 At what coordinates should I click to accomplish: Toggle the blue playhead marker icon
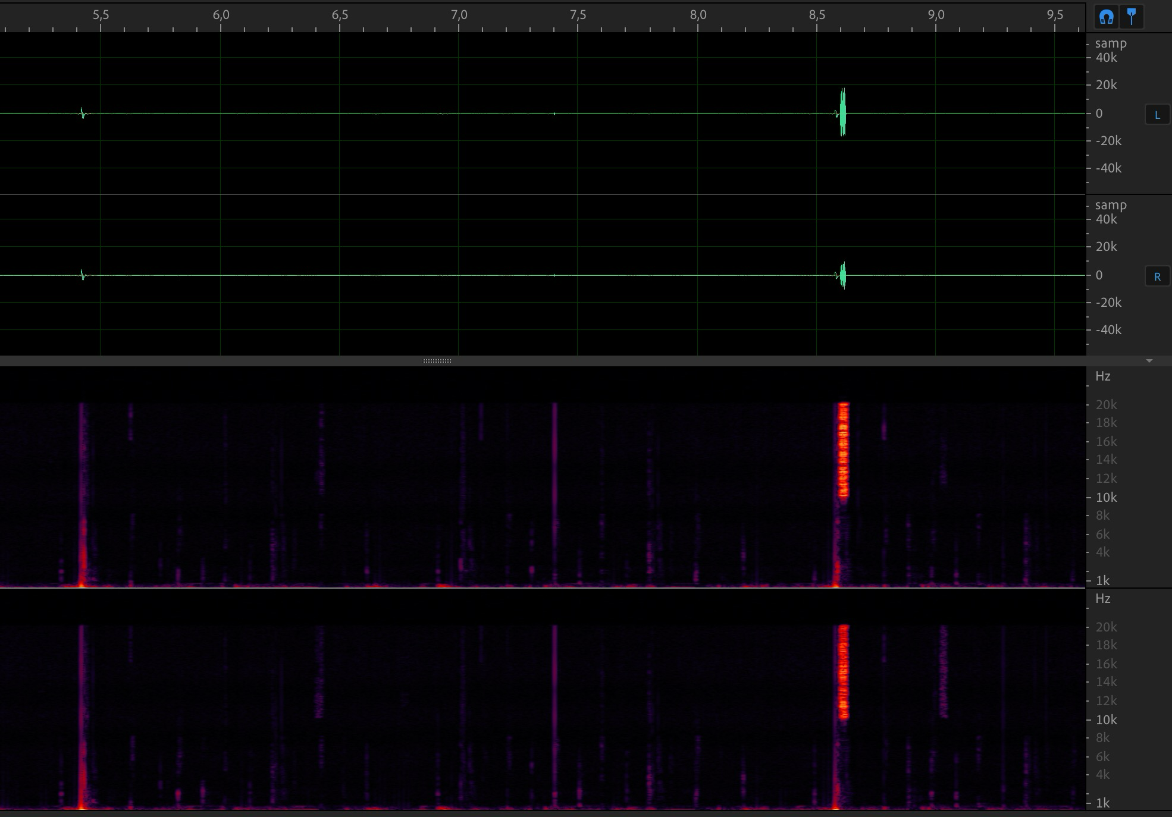pos(1132,17)
